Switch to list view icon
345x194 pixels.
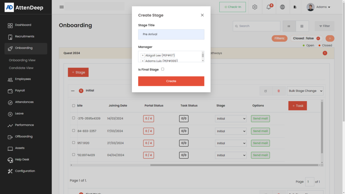point(289,26)
